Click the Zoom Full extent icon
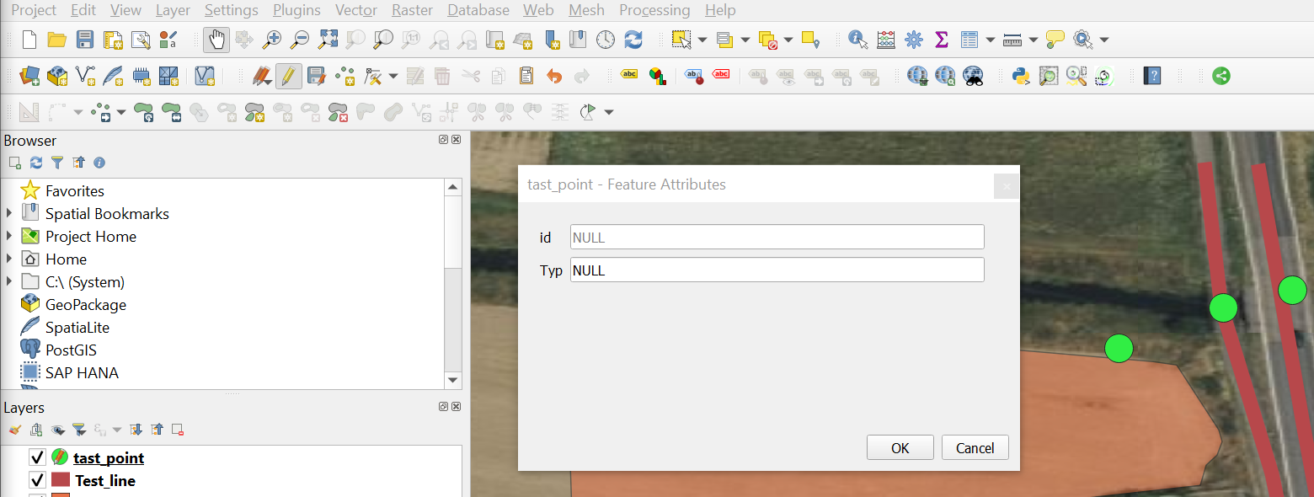Image resolution: width=1314 pixels, height=497 pixels. pos(328,40)
